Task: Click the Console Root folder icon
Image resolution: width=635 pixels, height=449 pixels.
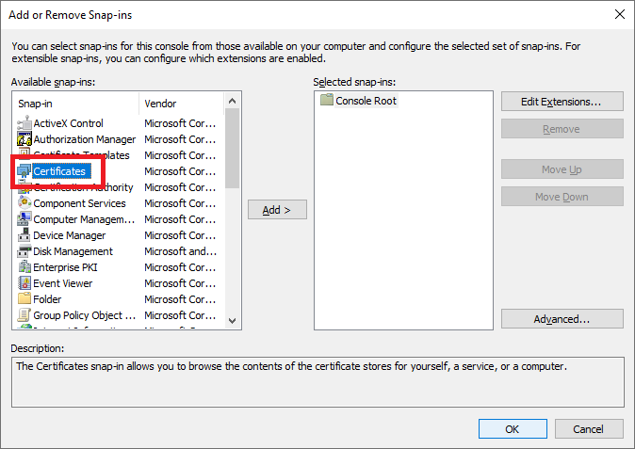Action: tap(327, 101)
